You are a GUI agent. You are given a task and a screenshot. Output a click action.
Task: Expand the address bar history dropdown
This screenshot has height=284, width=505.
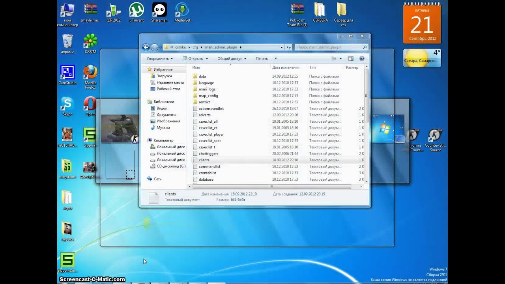[282, 47]
